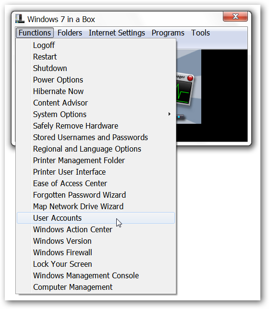Click Printer User Interface entry
Screen dimensions: 269x309
[96, 172]
